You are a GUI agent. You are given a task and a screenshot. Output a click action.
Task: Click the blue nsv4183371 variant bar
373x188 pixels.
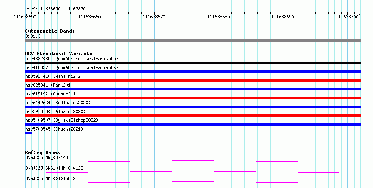(193, 72)
